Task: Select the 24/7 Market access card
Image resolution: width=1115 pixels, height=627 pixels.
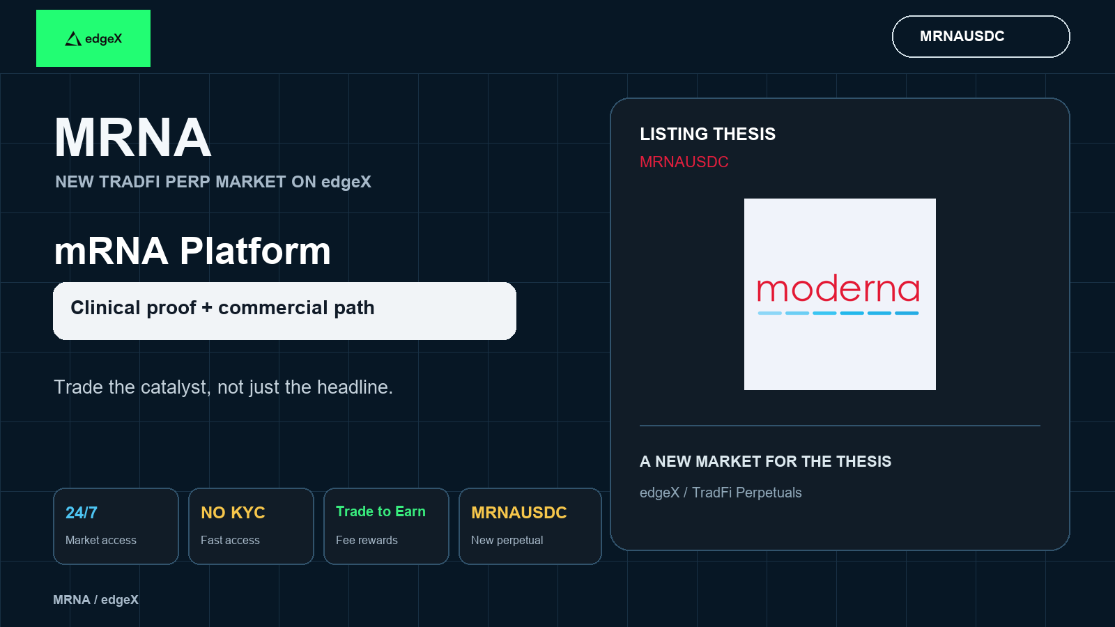Action: click(x=116, y=526)
